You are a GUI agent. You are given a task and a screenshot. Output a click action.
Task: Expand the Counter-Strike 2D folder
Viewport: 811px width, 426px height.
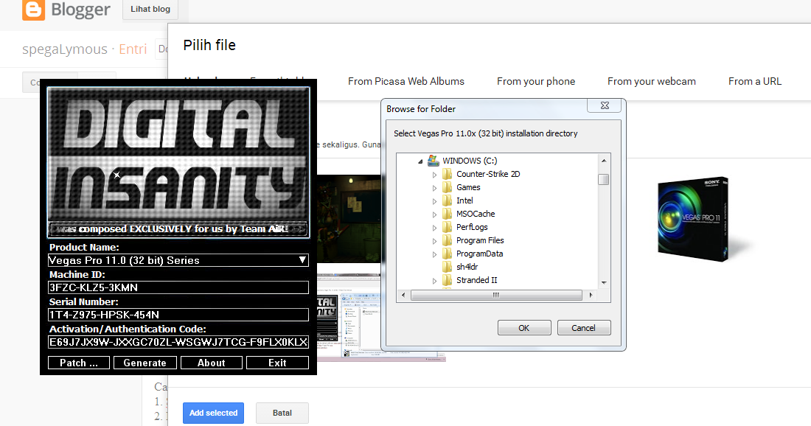click(x=434, y=175)
